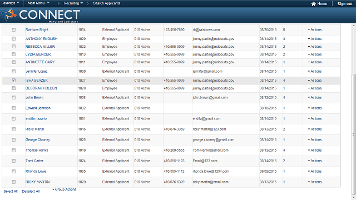The image size is (356, 200).
Task: Open Actions dropdown for Tomi Carter
Action: [315, 161]
